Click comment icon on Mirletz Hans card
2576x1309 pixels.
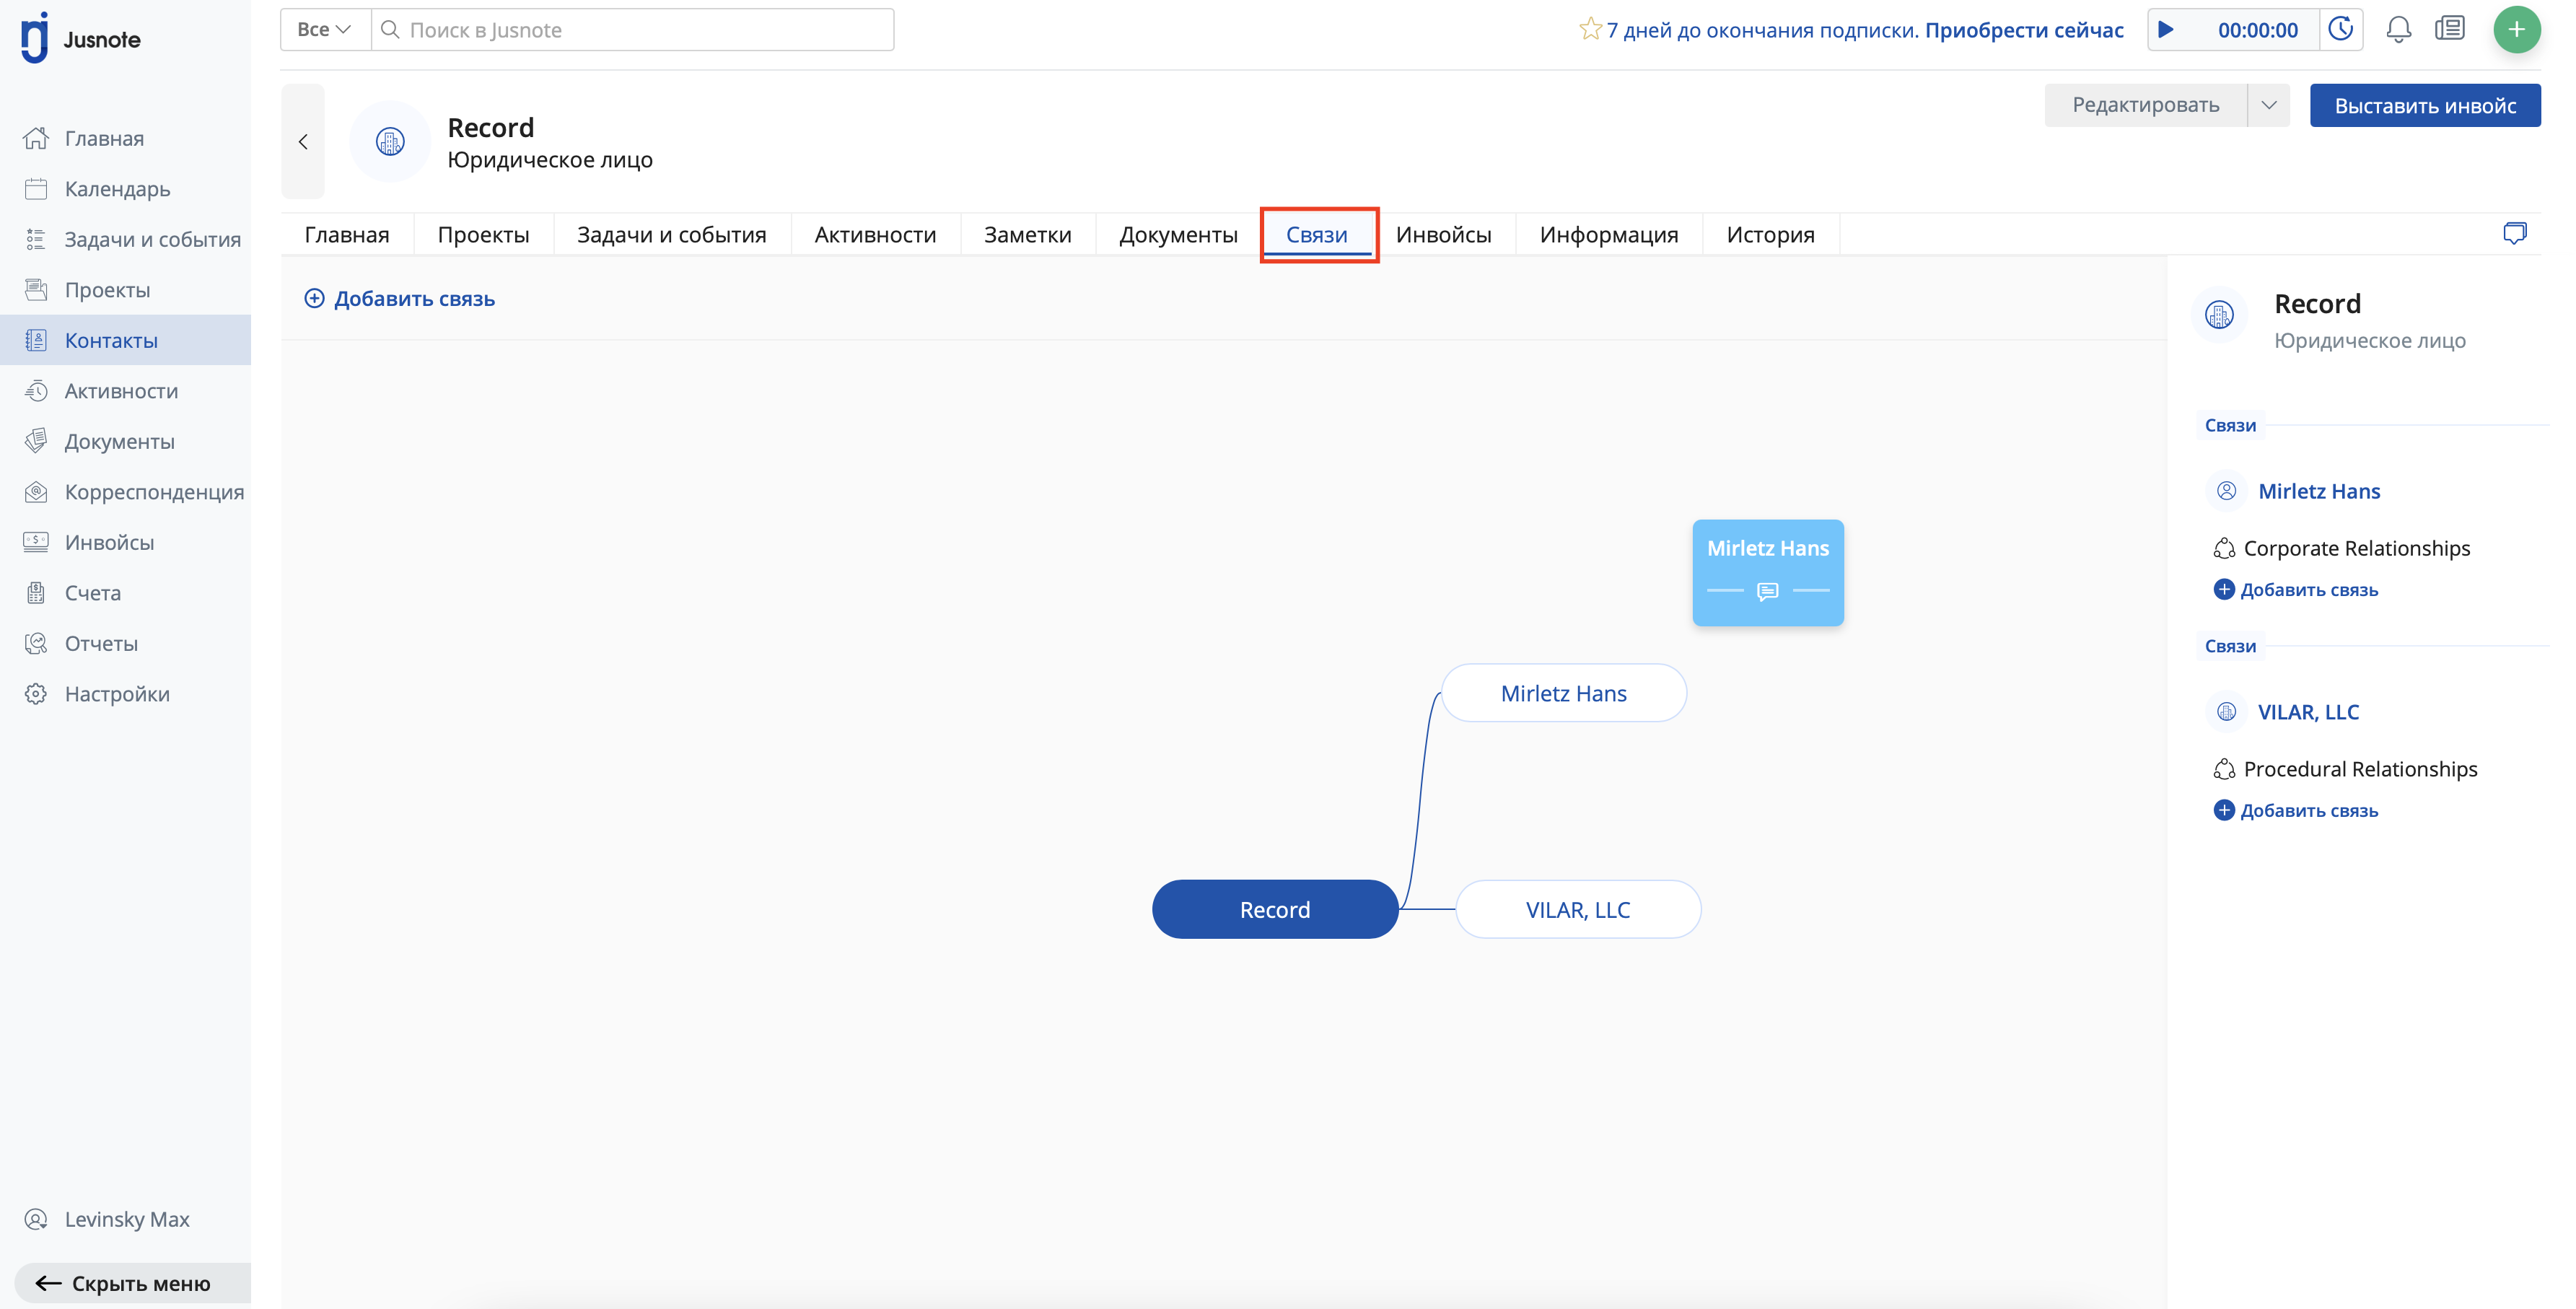1767,591
